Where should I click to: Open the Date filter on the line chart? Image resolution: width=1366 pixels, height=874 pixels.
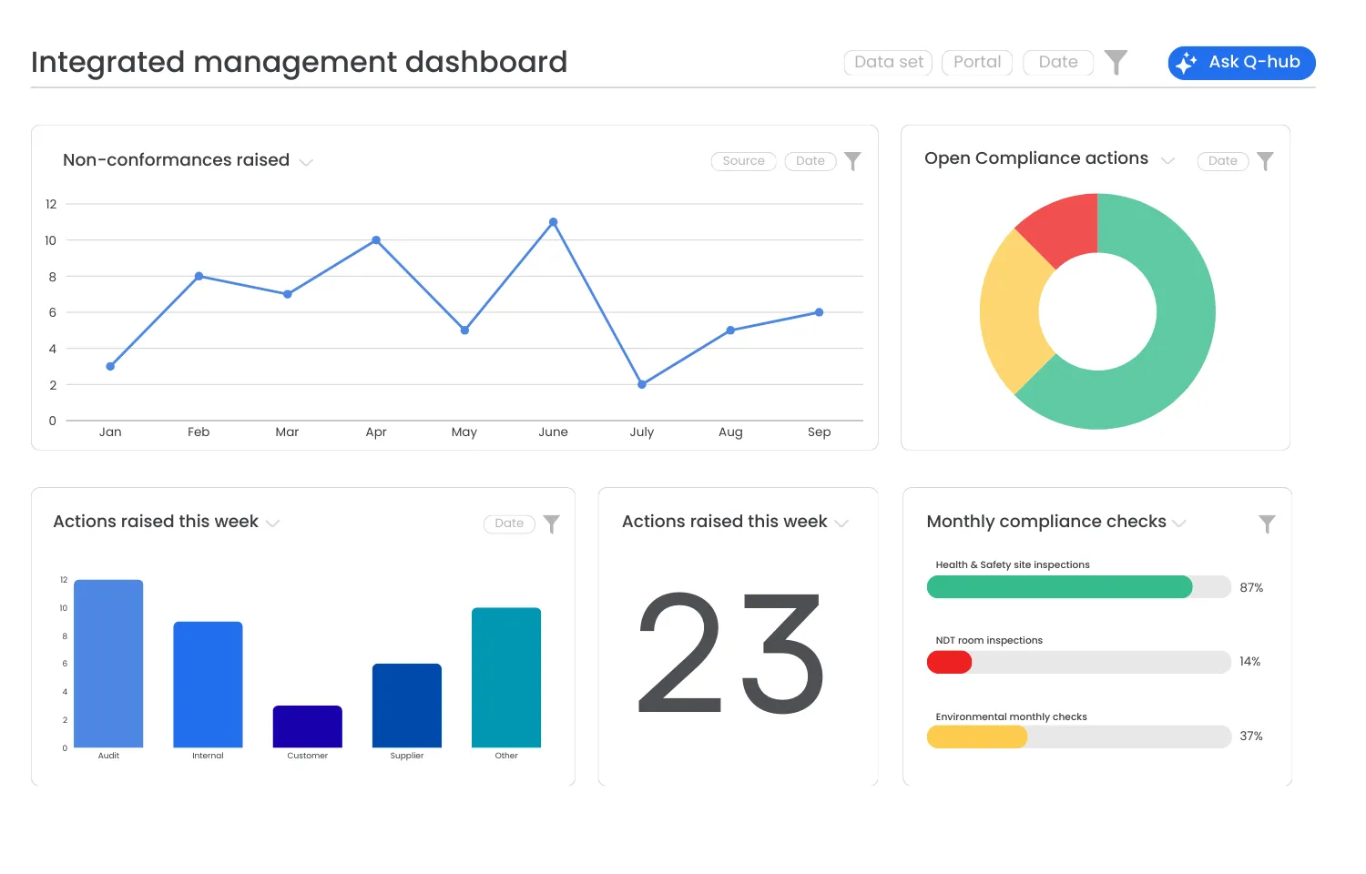coord(810,161)
